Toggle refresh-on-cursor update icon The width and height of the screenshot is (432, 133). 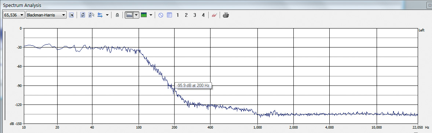point(91,15)
